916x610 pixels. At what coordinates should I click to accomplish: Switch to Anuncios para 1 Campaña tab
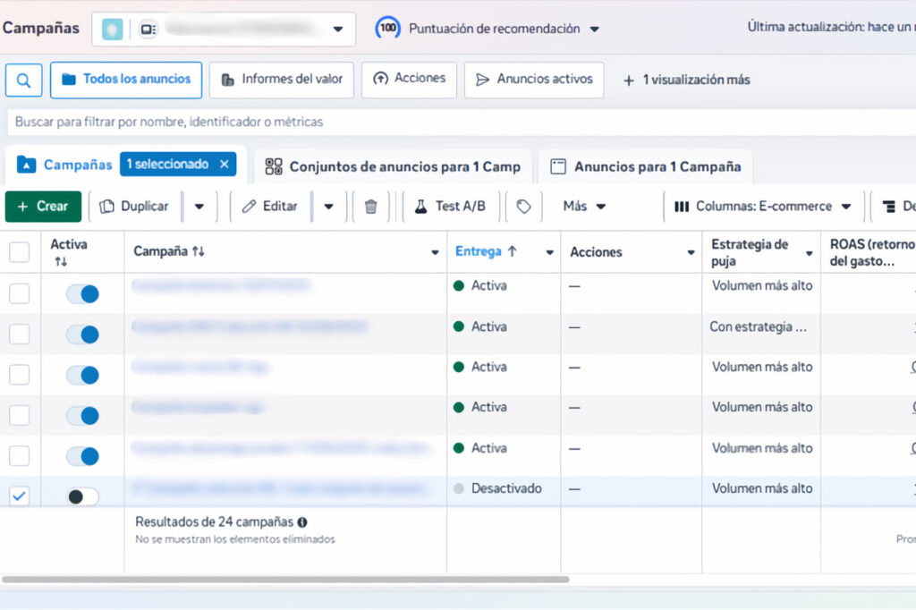tap(645, 166)
